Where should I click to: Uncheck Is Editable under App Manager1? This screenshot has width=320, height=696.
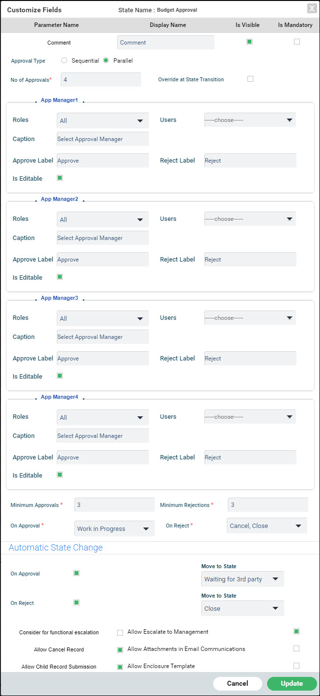(59, 178)
